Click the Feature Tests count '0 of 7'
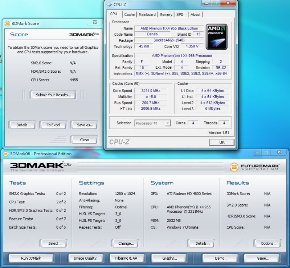 [61, 219]
